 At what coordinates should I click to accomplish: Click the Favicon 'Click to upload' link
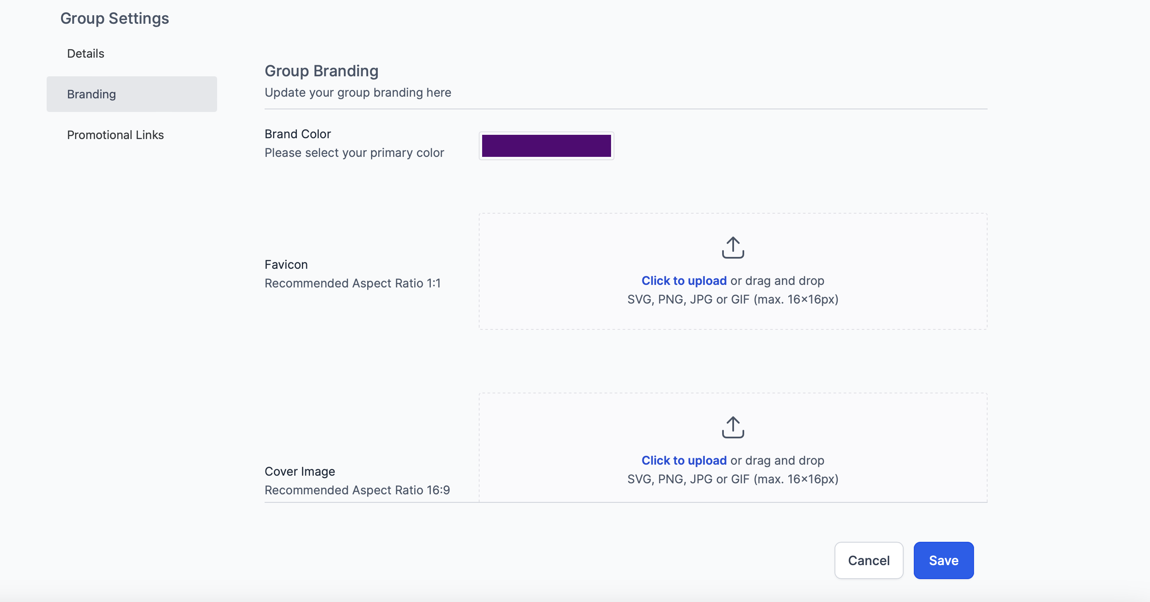click(x=684, y=281)
